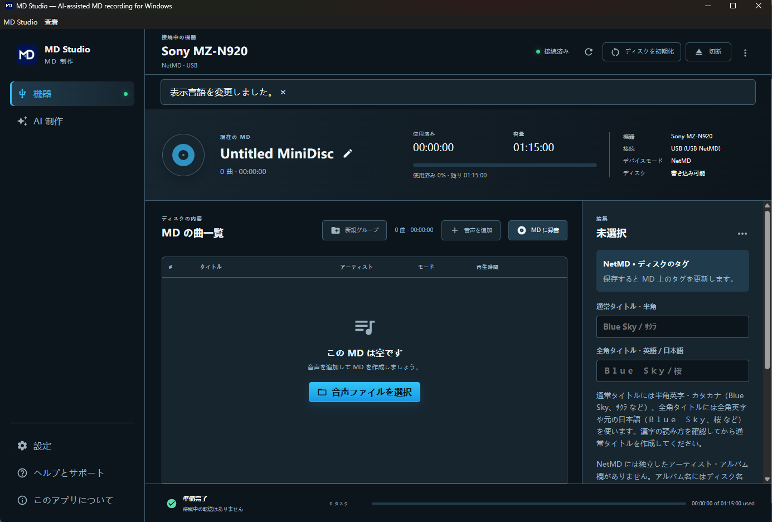
Task: Click the 全角タイトル input field
Action: pos(673,371)
